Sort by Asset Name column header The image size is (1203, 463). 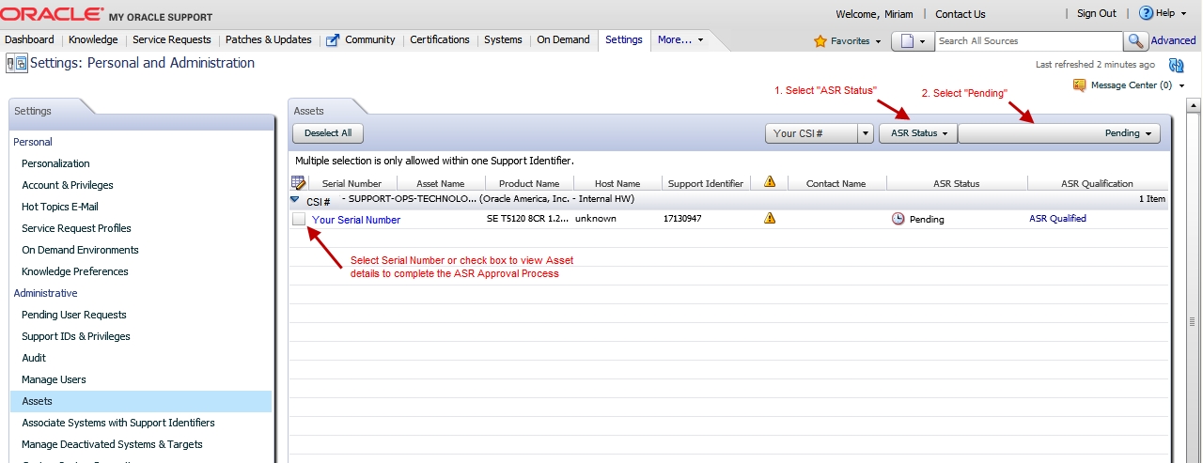[x=441, y=183]
